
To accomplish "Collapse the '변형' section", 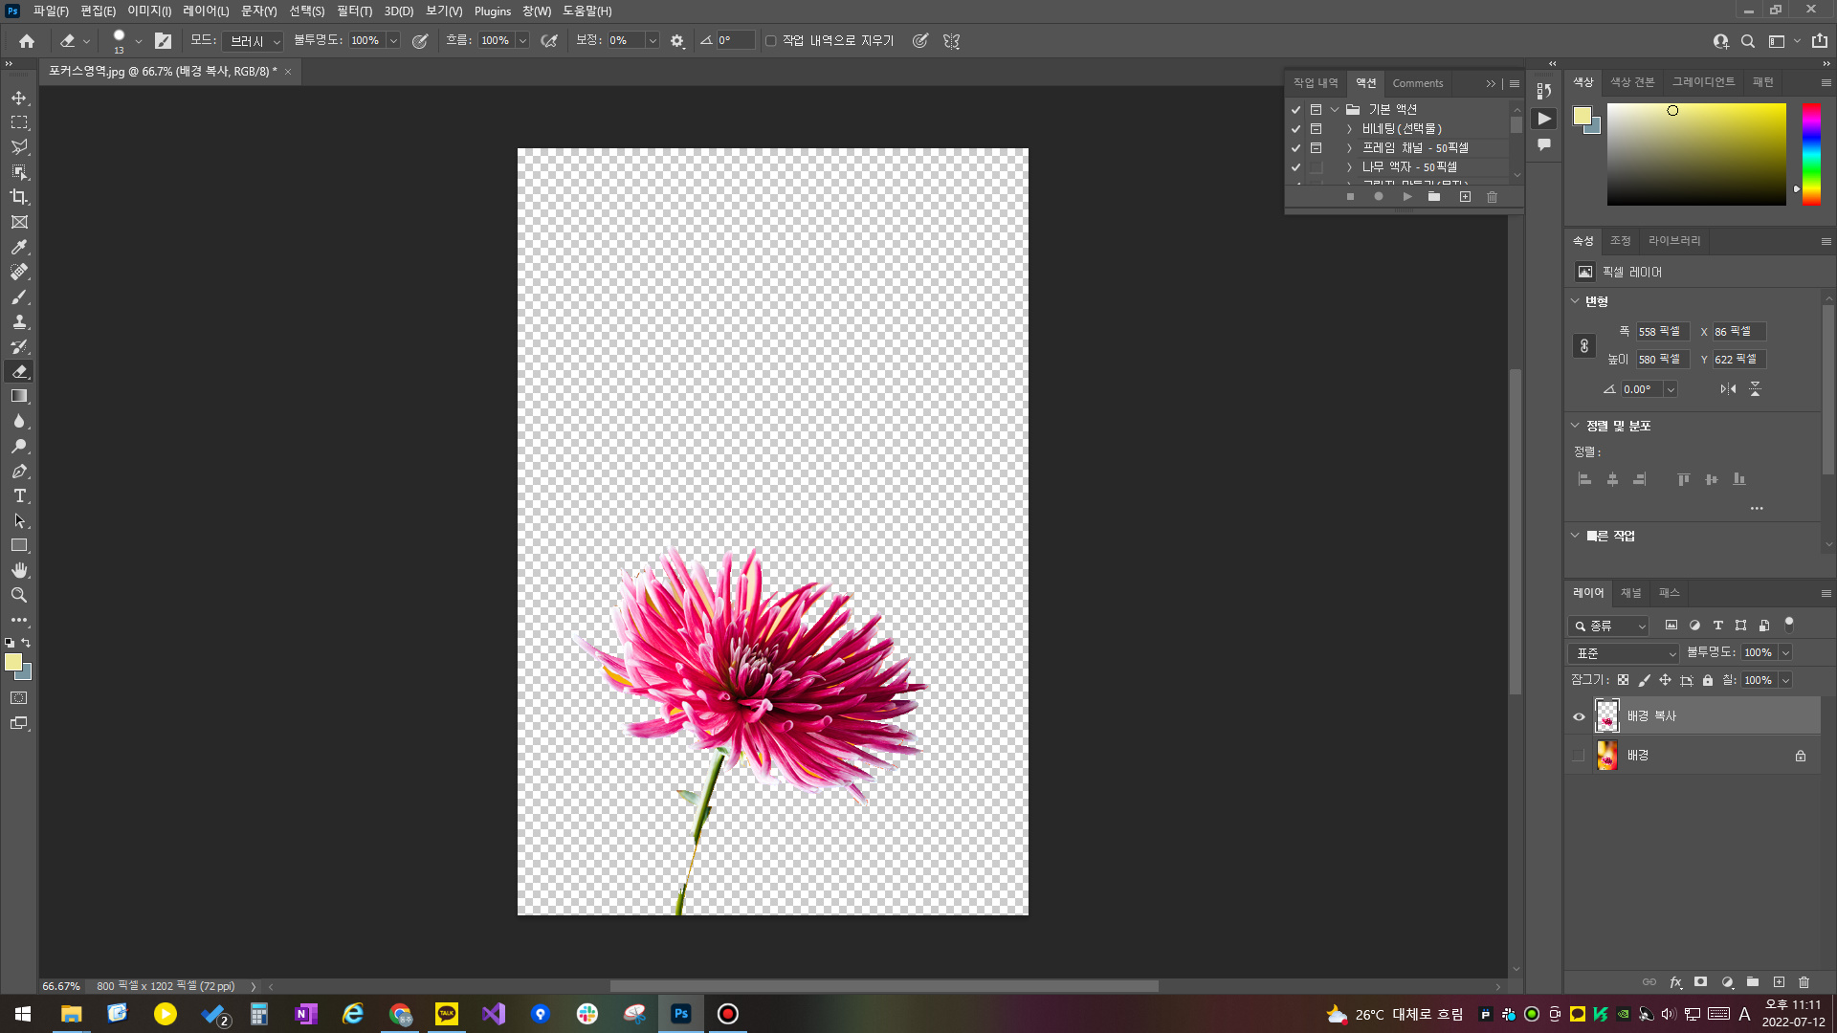I will point(1575,301).
